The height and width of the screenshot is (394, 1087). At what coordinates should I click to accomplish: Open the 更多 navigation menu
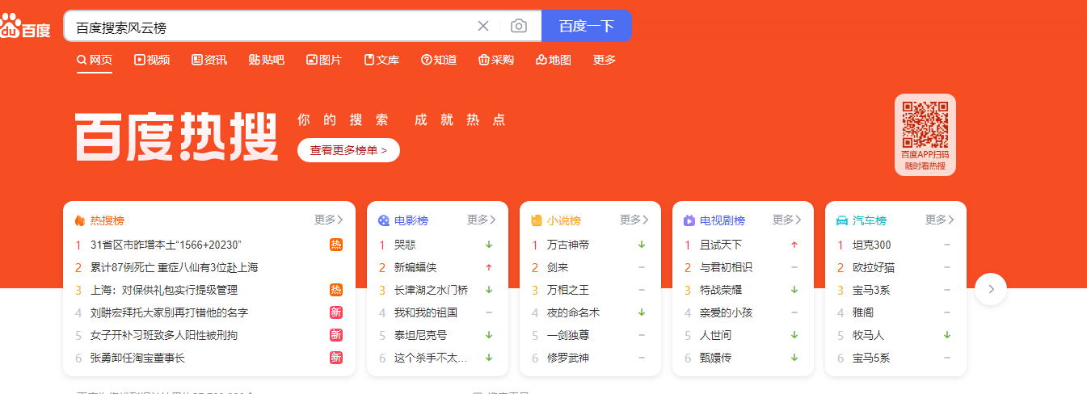[605, 60]
